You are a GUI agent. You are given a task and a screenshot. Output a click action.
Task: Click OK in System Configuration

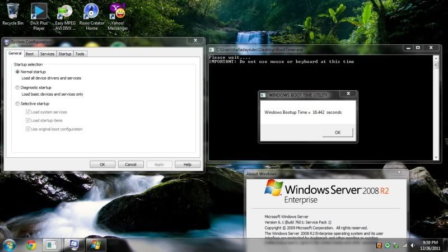pos(102,164)
